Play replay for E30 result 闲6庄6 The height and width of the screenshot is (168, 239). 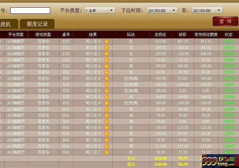[107, 91]
